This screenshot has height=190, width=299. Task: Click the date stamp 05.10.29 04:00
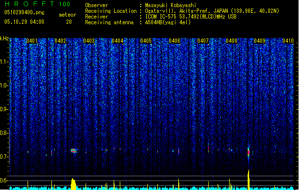pyautogui.click(x=24, y=22)
